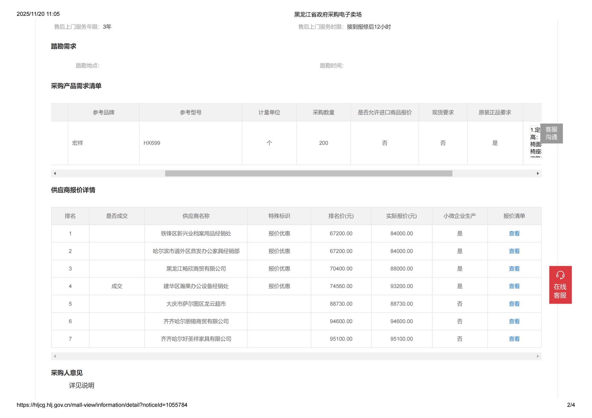The width and height of the screenshot is (592, 418).
Task: View quote list of 黑龙江畅欣商贸有限公司
Action: click(x=514, y=269)
